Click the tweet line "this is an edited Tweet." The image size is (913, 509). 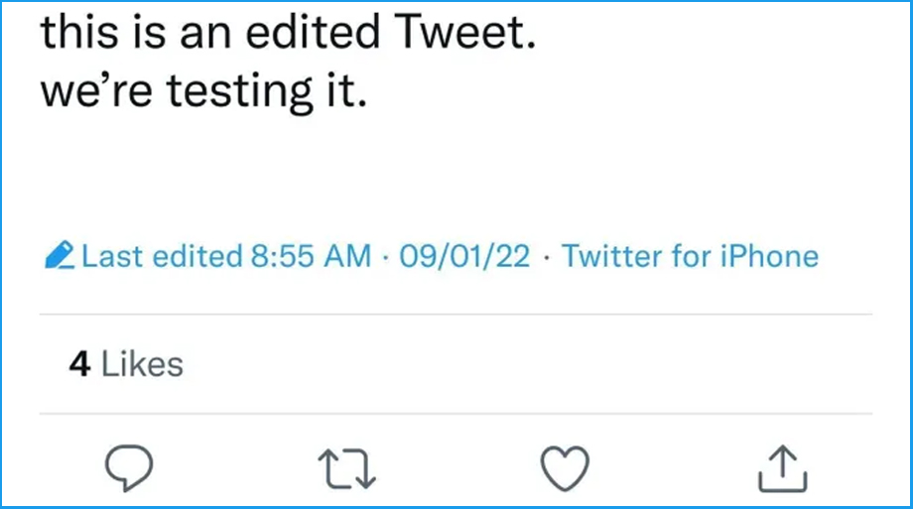point(288,33)
